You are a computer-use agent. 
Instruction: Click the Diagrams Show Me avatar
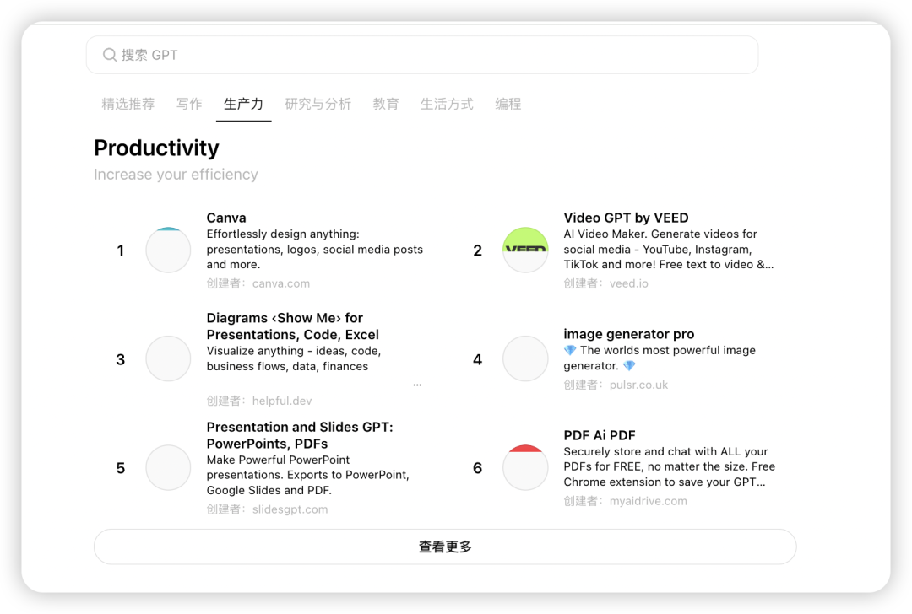(168, 358)
